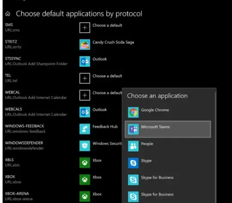Image resolution: width=232 pixels, height=203 pixels.
Task: Click the plus icon for TEL protocol
Action: pos(85,78)
